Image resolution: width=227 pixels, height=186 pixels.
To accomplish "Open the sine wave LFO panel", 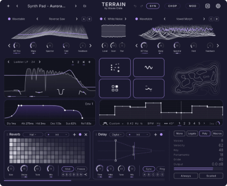I will click(149, 68).
